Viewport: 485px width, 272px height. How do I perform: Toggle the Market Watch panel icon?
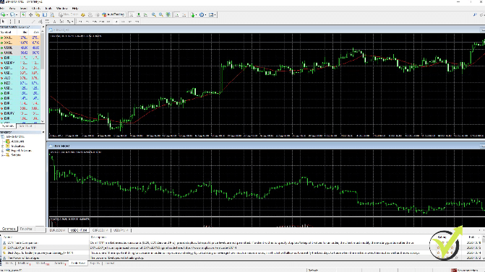[23, 14]
